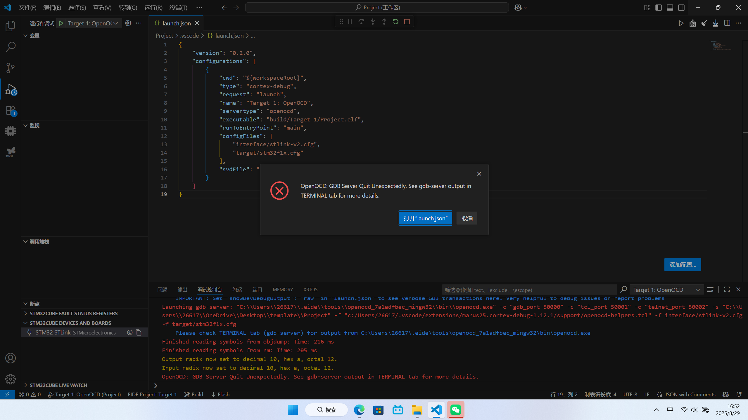Open the 文件(F) menu
Viewport: 748px width, 420px height.
tap(27, 8)
